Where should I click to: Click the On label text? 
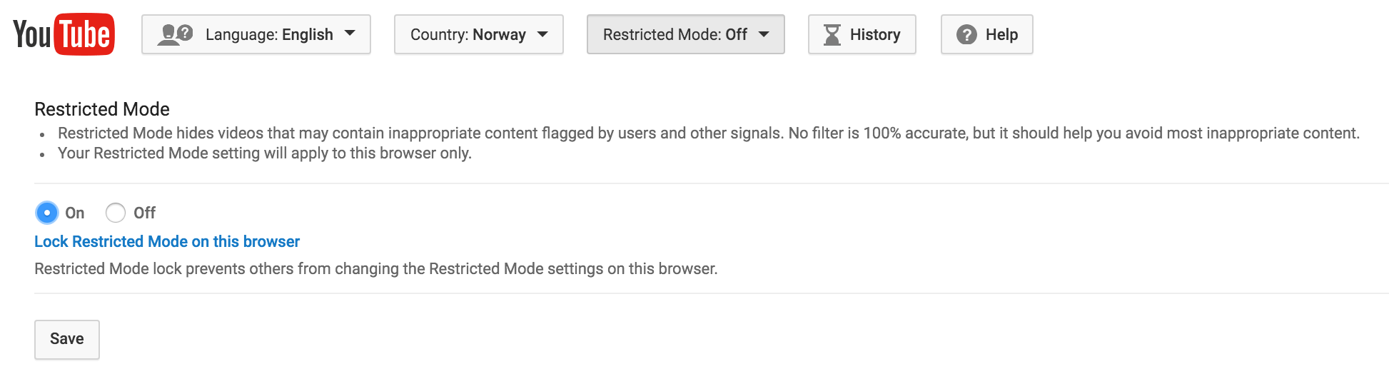(75, 213)
